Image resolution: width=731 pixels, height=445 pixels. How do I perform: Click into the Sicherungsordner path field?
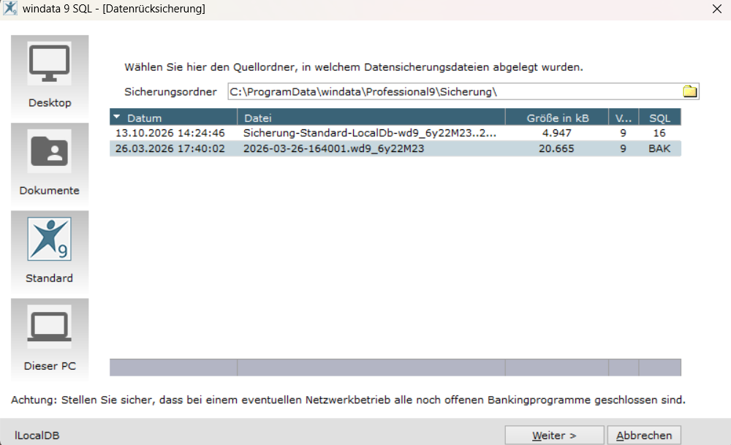(x=455, y=91)
